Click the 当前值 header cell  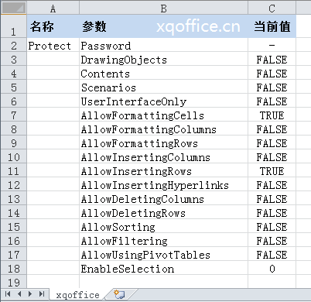click(272, 26)
